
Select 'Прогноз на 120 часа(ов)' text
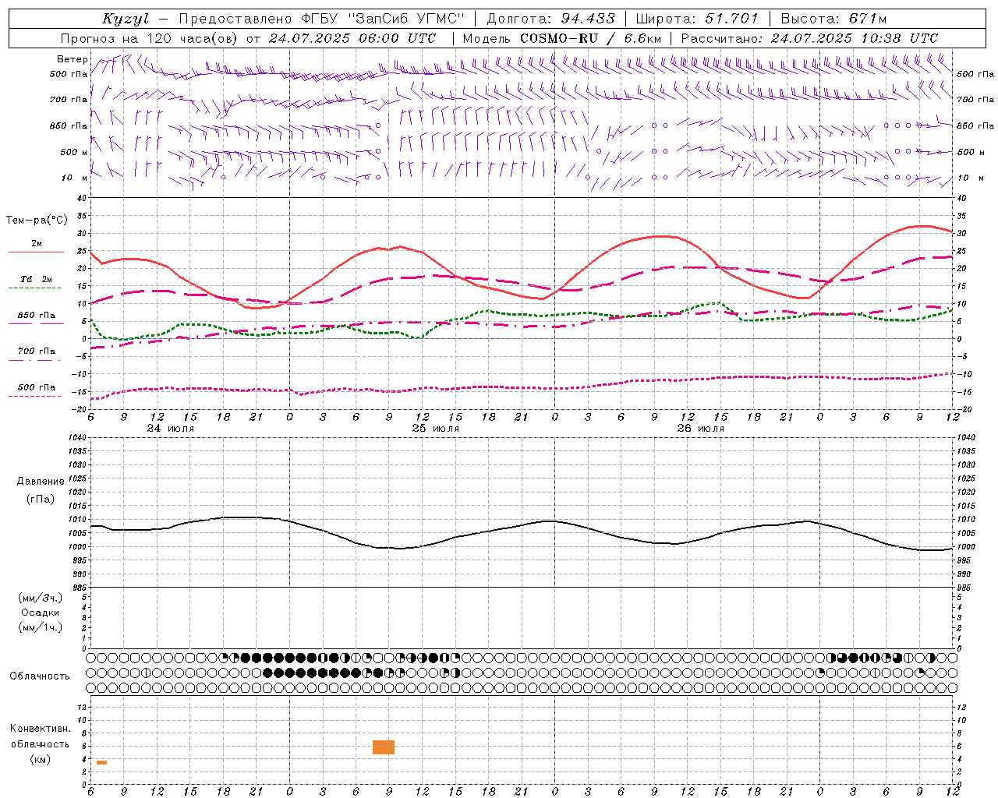[x=150, y=38]
